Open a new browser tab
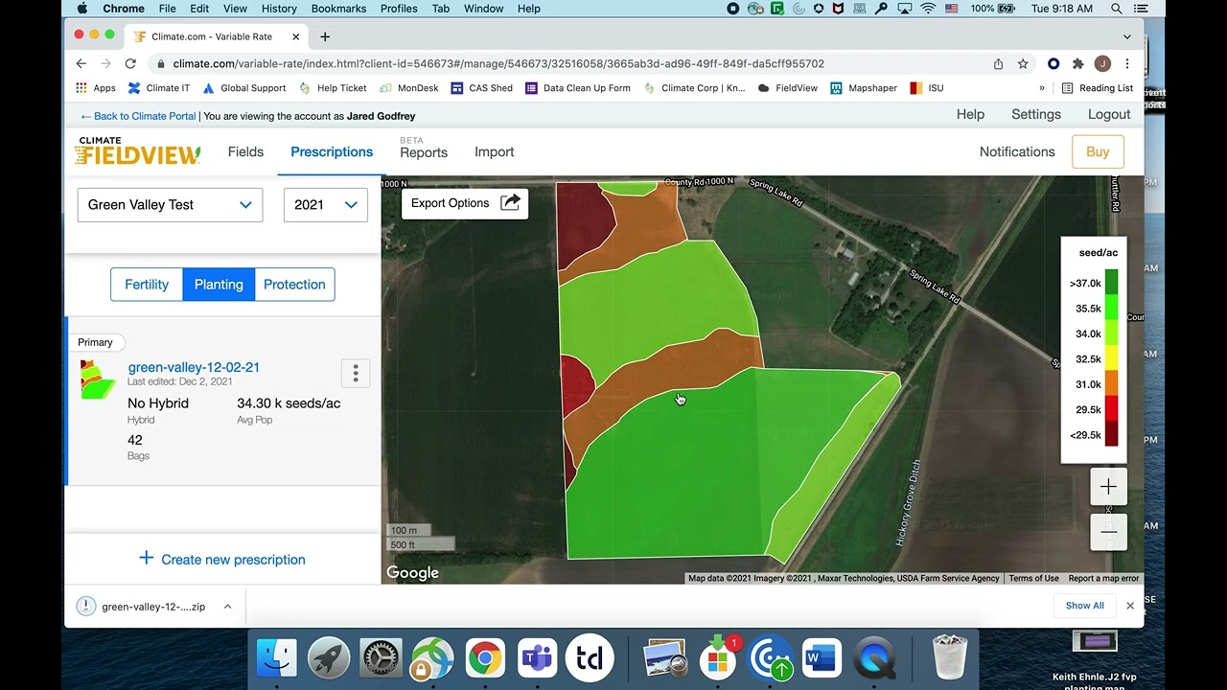Screen dimensions: 1227x690 (x=325, y=36)
